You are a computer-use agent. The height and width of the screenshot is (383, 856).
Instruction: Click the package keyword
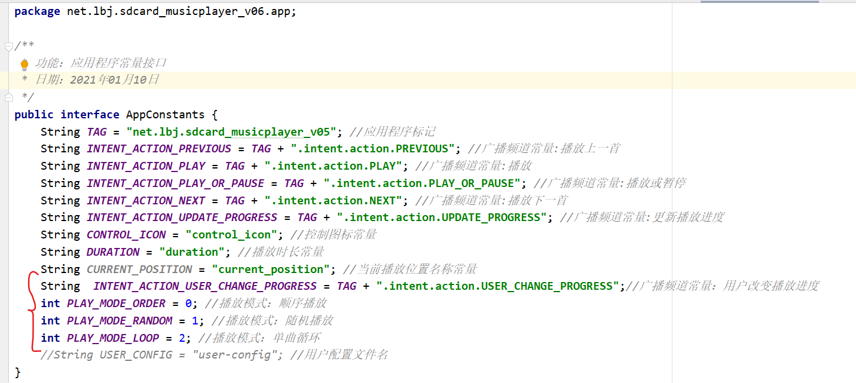pos(37,11)
